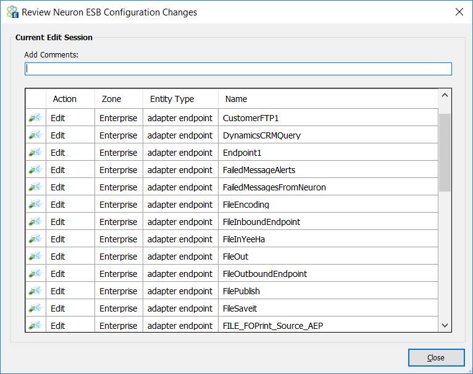The image size is (473, 374).
Task: Click the row icon for FileEncoding
Action: [35, 204]
